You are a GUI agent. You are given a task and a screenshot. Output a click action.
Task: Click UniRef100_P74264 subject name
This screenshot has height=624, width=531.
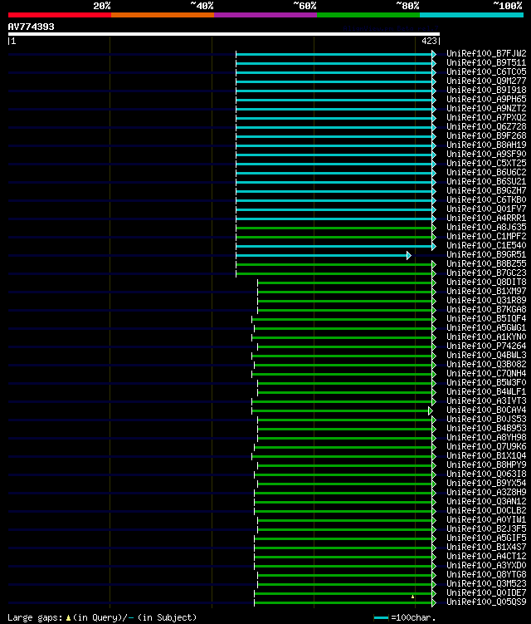coord(486,346)
